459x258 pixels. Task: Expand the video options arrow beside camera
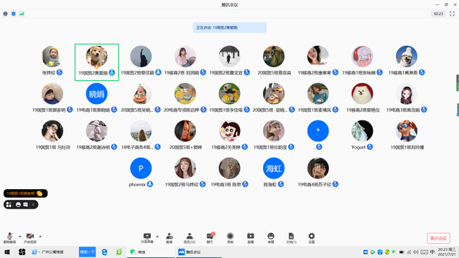40,236
